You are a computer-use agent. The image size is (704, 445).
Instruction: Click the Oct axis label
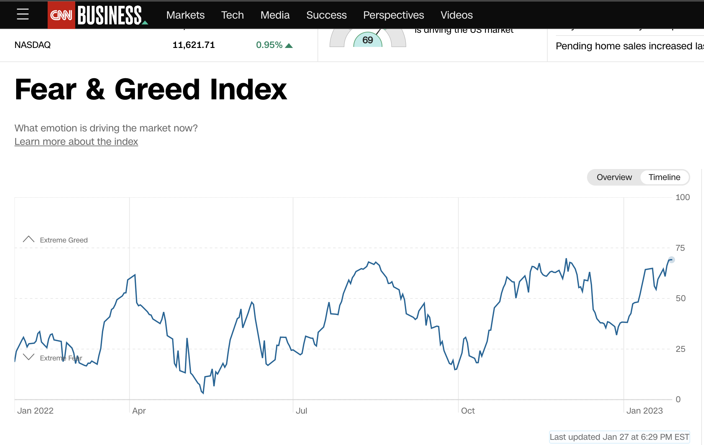[x=468, y=411]
